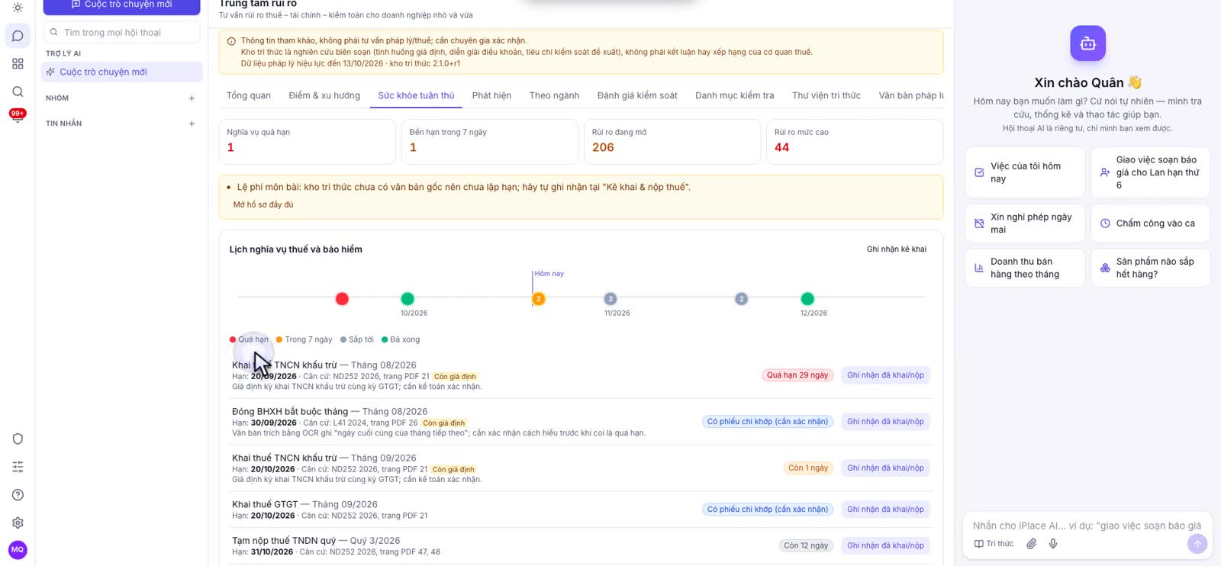Open the Phát hiện tab

click(x=491, y=95)
